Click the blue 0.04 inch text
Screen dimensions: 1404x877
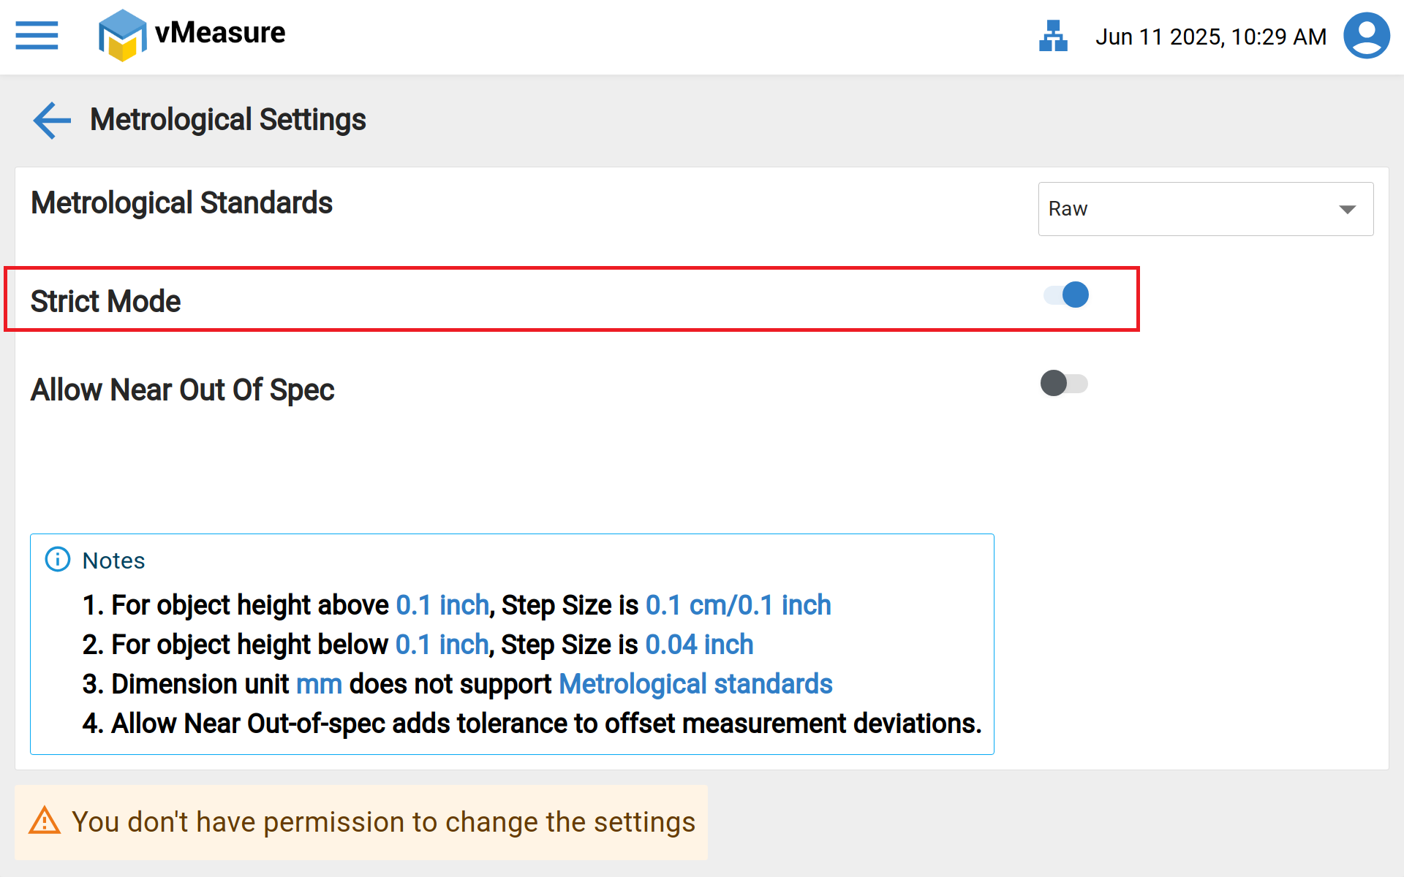[699, 645]
